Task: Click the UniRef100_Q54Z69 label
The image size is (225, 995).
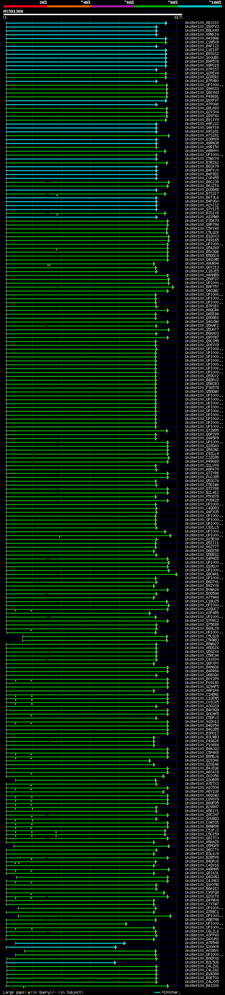Action: tap(202, 248)
